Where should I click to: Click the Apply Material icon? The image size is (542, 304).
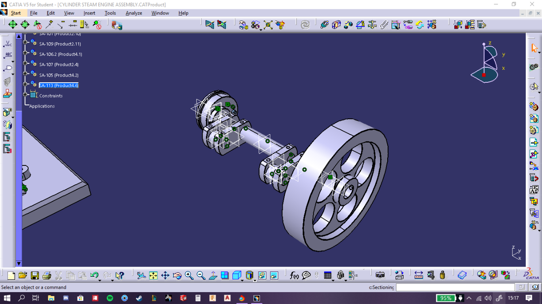pyautogui.click(x=462, y=275)
